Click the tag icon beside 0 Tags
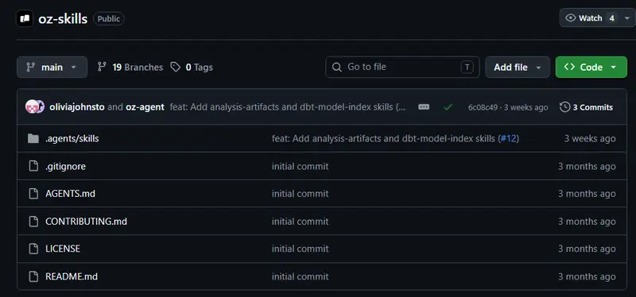The width and height of the screenshot is (636, 297). tap(175, 67)
